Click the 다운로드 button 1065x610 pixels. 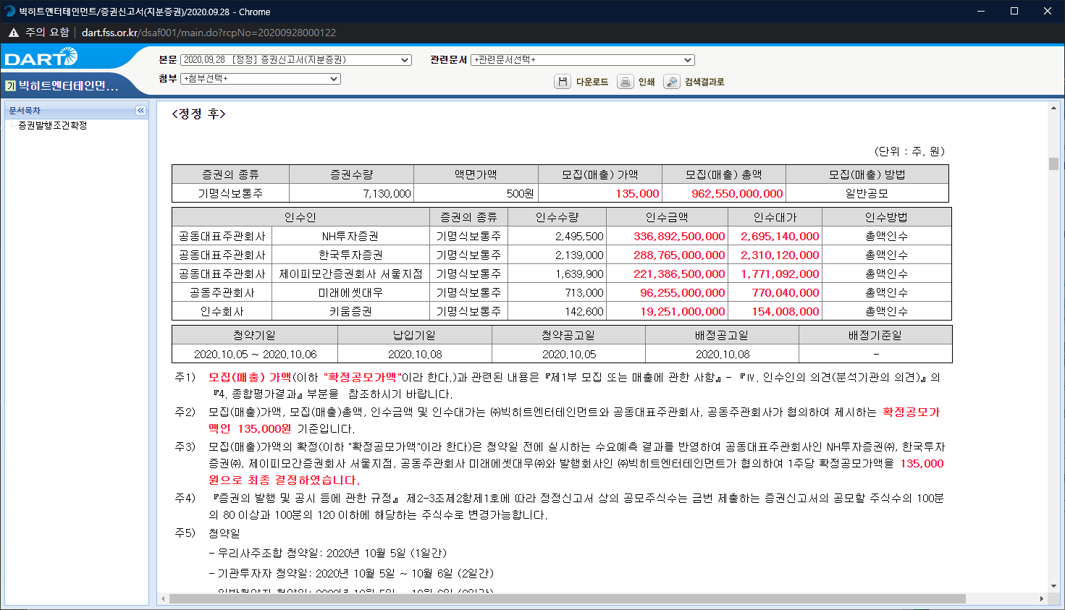[592, 82]
